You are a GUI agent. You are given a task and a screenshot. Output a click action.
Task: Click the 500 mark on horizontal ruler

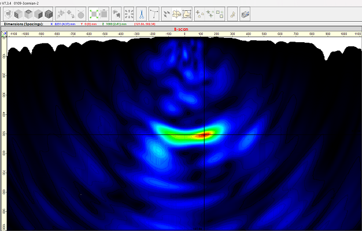coord(264,34)
